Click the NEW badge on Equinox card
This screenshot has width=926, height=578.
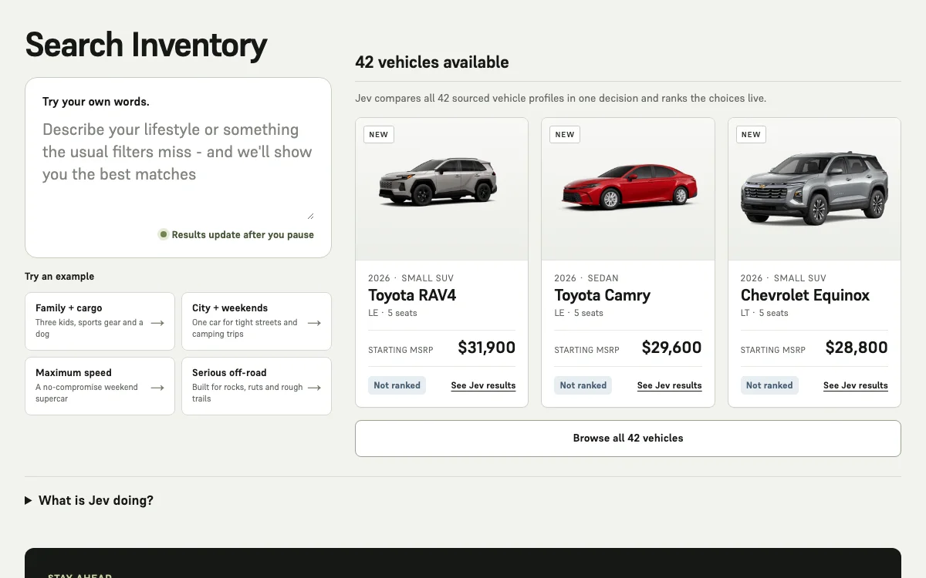(751, 134)
